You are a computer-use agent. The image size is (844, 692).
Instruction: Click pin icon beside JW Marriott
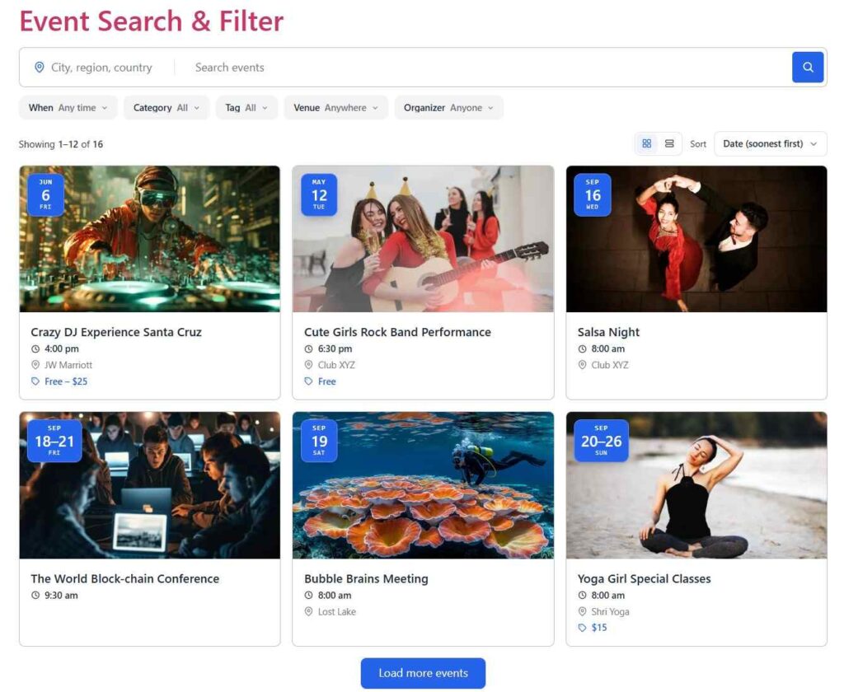[35, 365]
